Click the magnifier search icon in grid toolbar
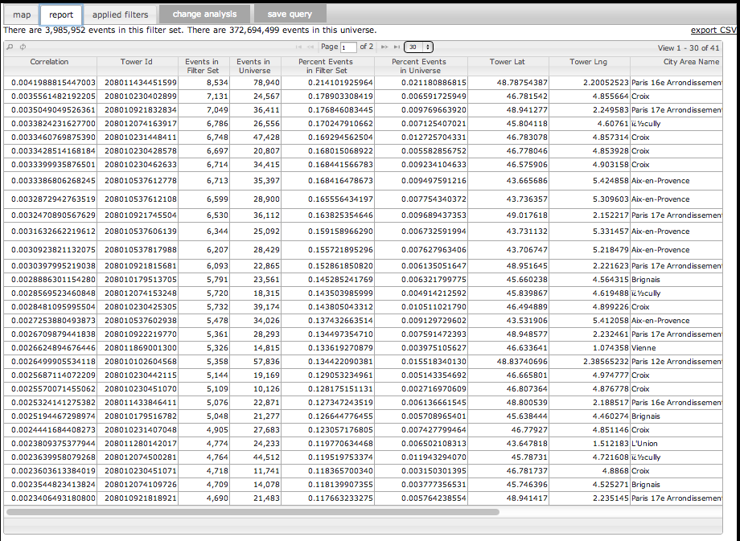Screen dimensions: 740x541 click(x=10, y=47)
